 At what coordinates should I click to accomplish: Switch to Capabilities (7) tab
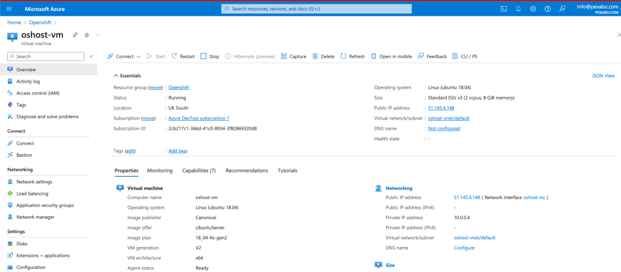(x=199, y=171)
